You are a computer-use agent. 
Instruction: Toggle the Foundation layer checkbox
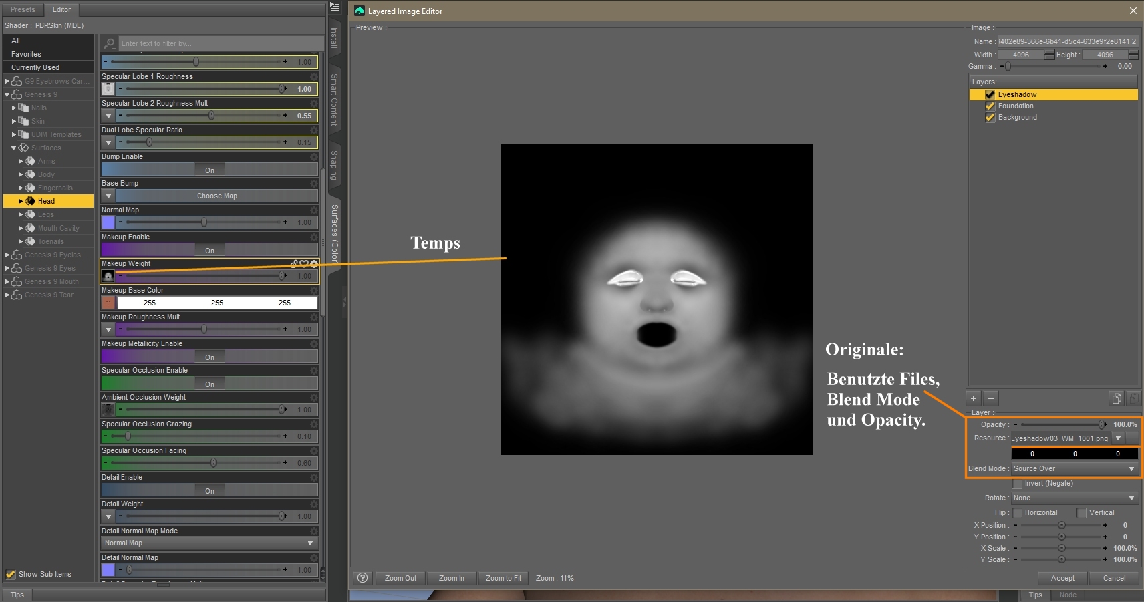[990, 106]
